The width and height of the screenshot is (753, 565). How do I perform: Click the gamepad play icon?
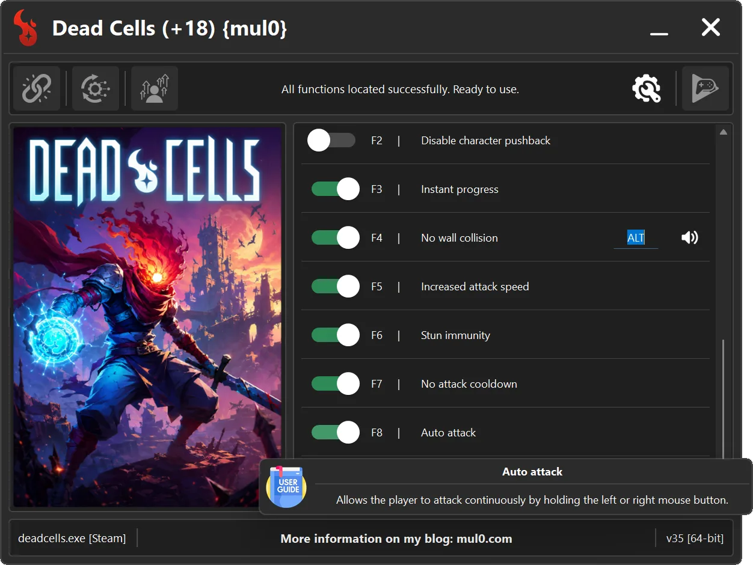705,89
